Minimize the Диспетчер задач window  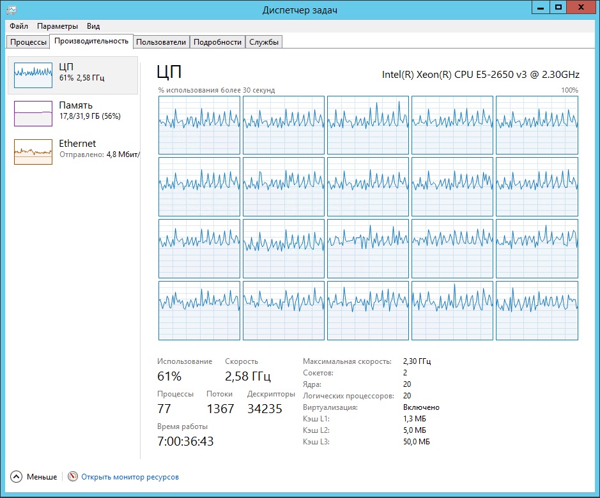click(x=540, y=7)
